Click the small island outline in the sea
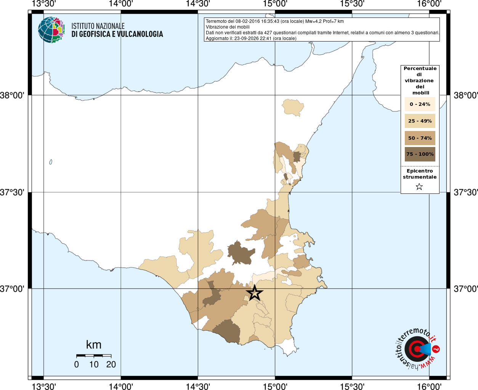 coord(51,162)
